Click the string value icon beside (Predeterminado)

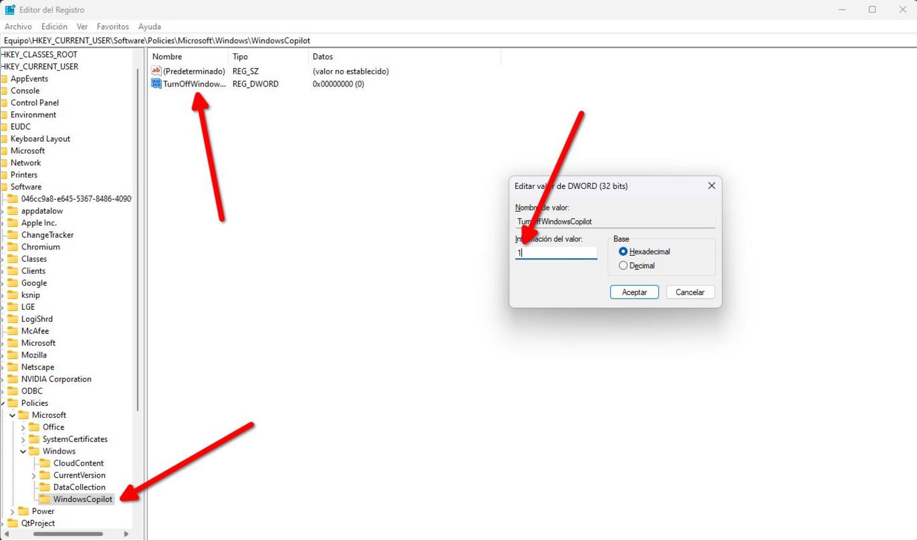[x=156, y=71]
